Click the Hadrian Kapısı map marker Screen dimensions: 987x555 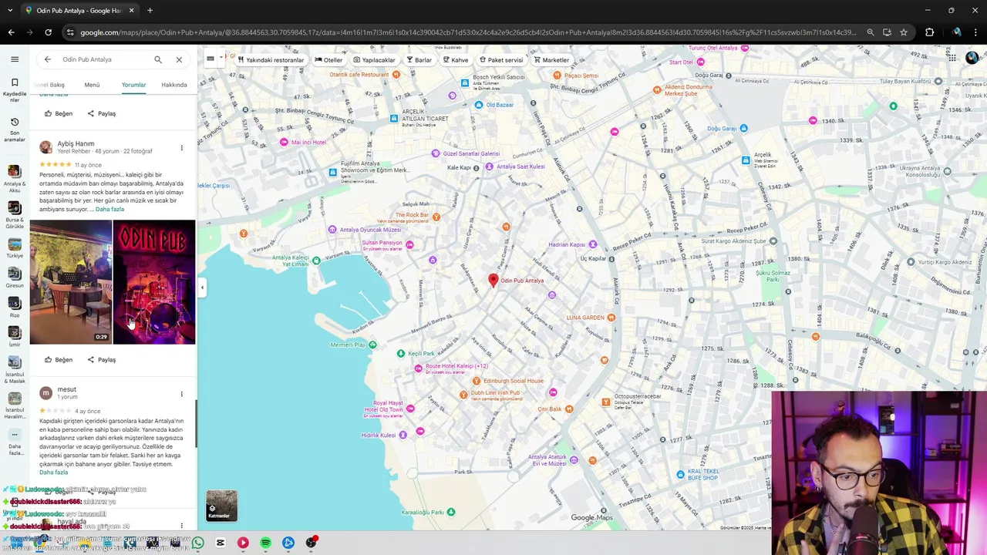click(592, 245)
